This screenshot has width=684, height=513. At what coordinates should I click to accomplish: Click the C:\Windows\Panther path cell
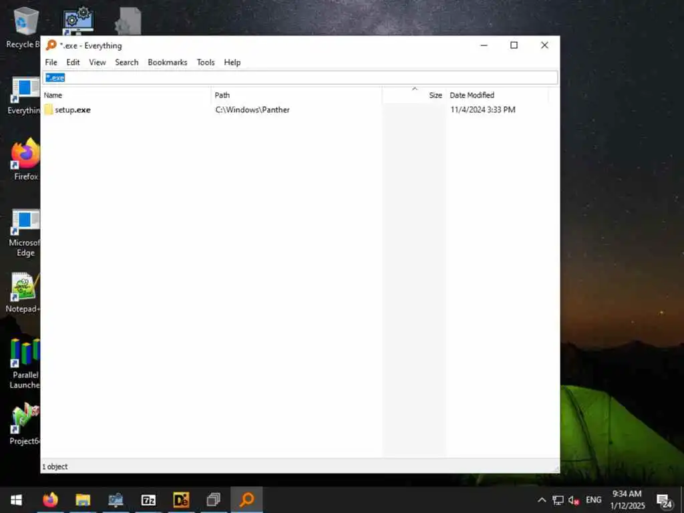(x=252, y=110)
